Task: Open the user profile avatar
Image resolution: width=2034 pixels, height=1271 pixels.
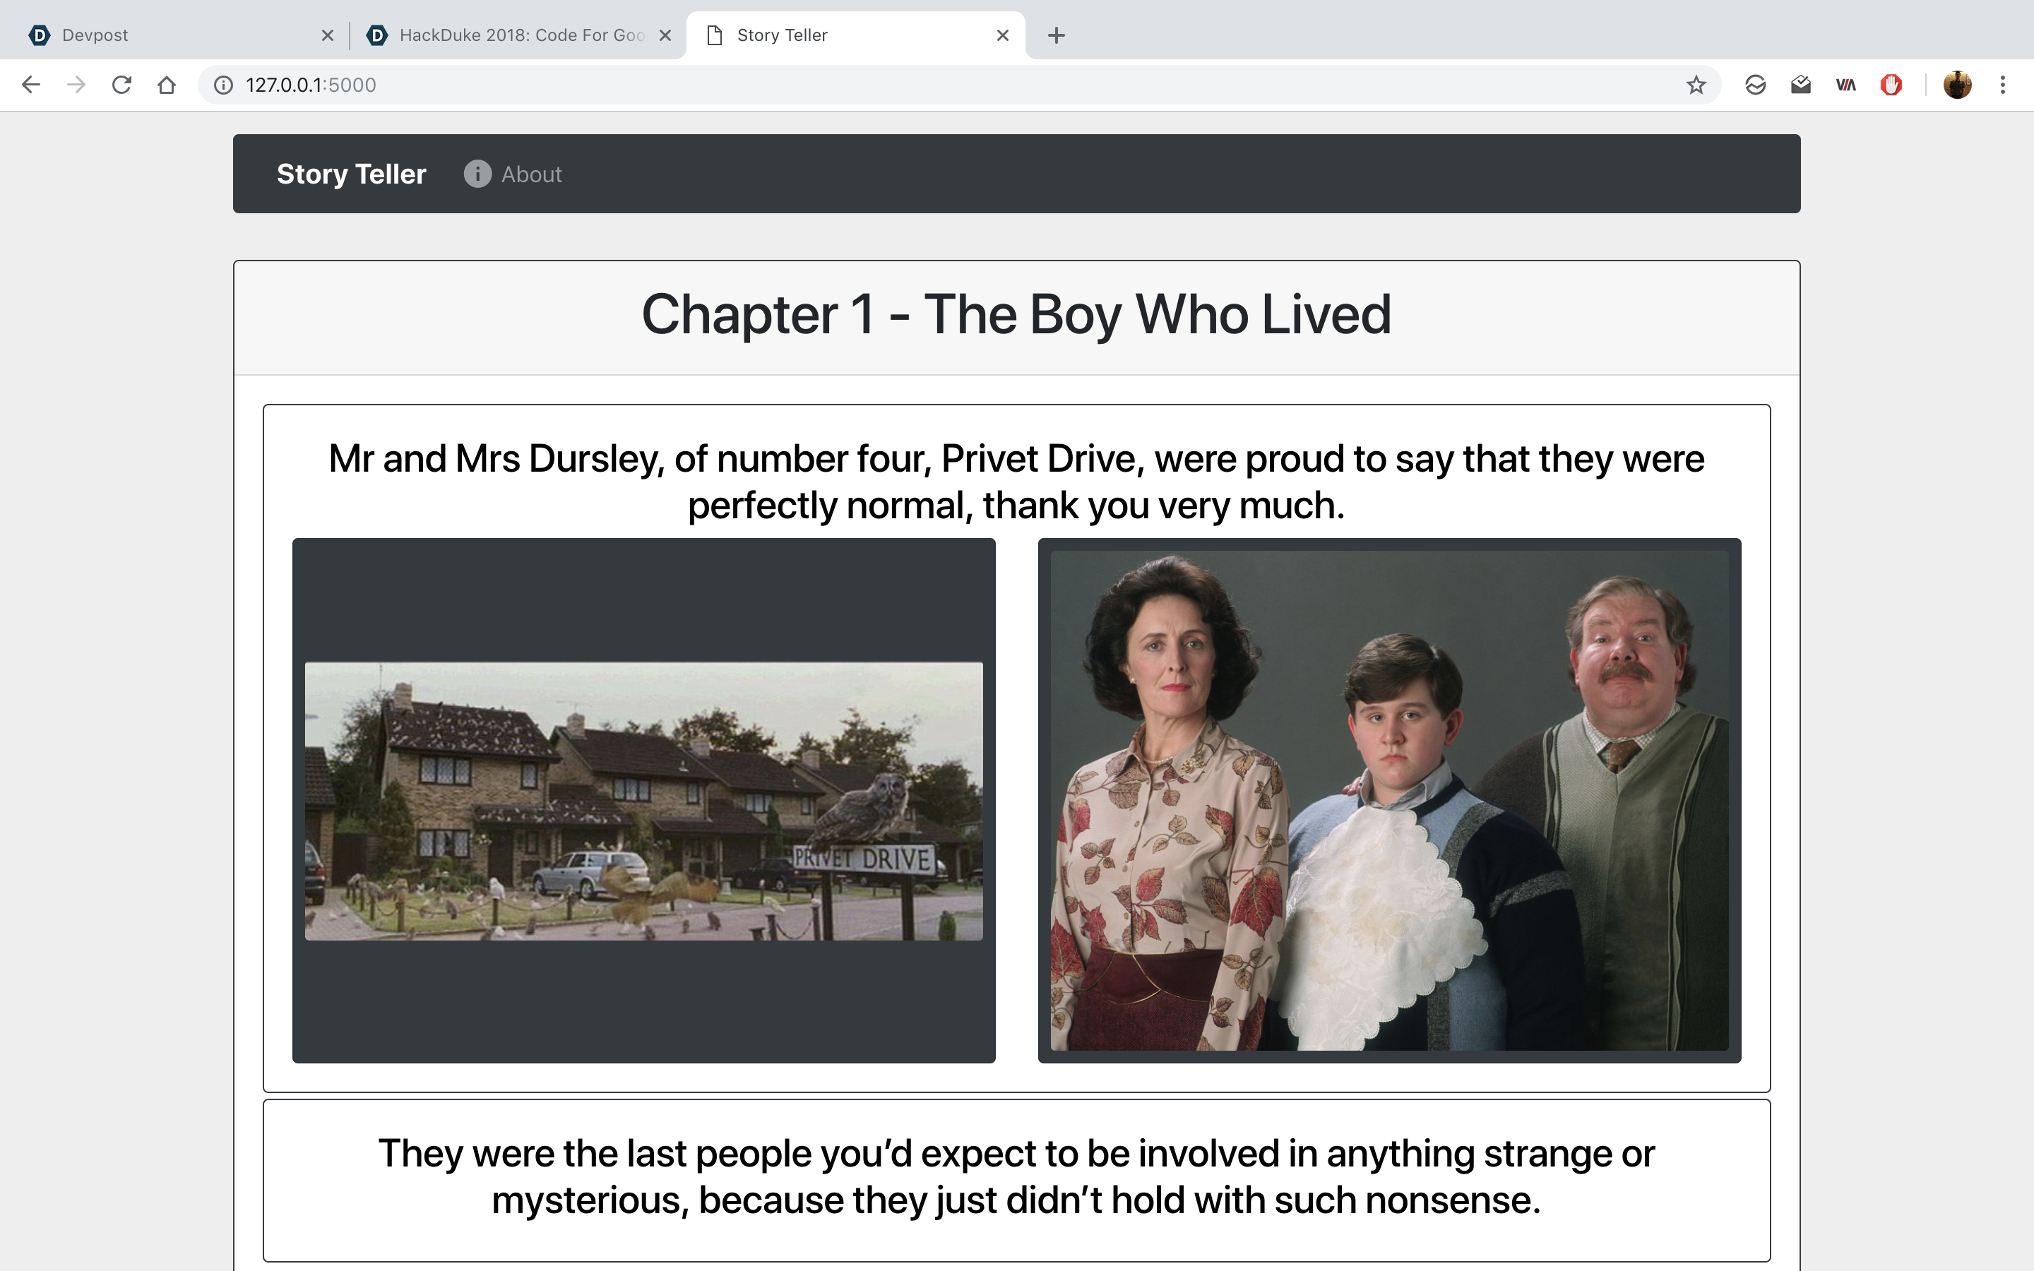Action: pyautogui.click(x=1957, y=85)
